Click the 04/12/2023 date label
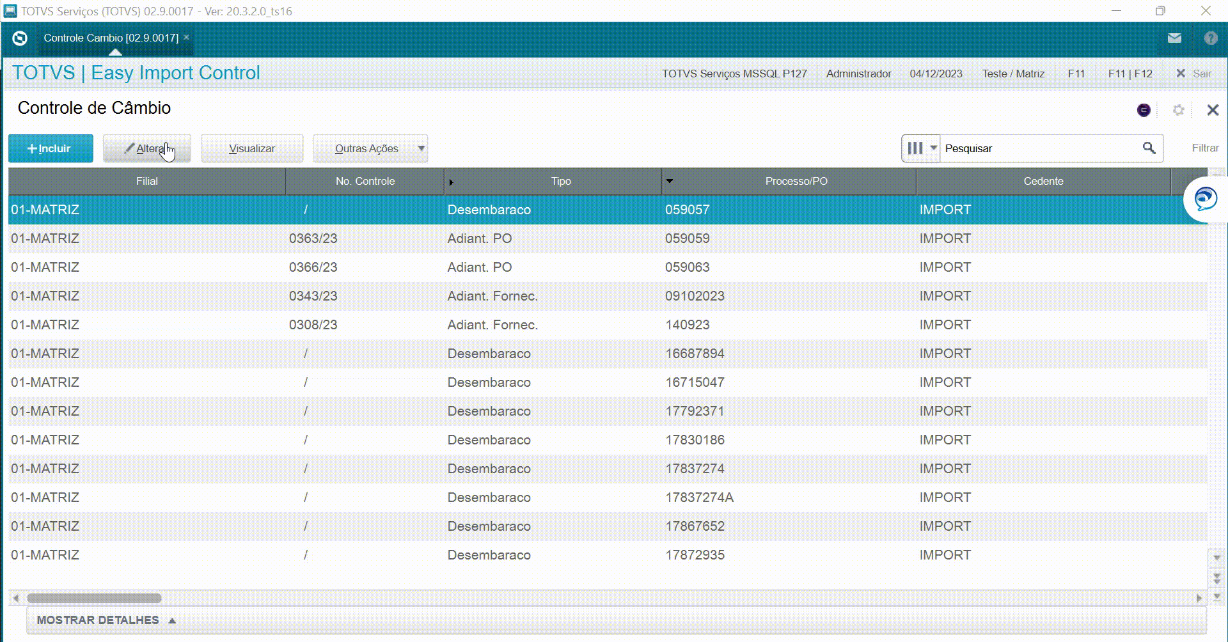1228x642 pixels. tap(936, 74)
